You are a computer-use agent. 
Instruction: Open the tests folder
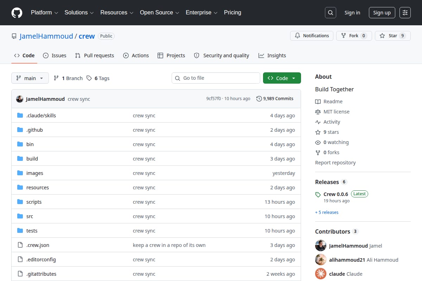click(x=32, y=231)
